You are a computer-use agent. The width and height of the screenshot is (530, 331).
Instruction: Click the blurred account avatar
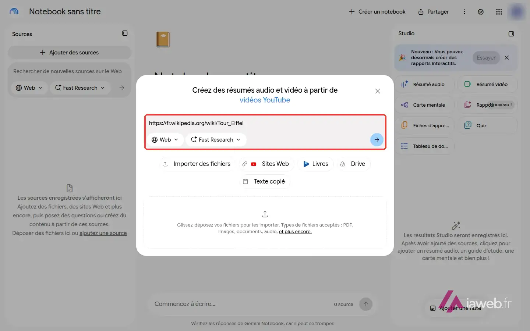pyautogui.click(x=517, y=12)
